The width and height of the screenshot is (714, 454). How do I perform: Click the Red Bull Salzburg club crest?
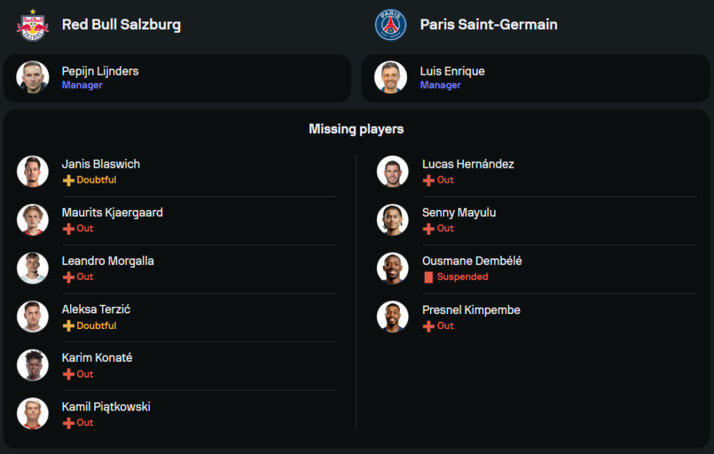click(x=32, y=25)
